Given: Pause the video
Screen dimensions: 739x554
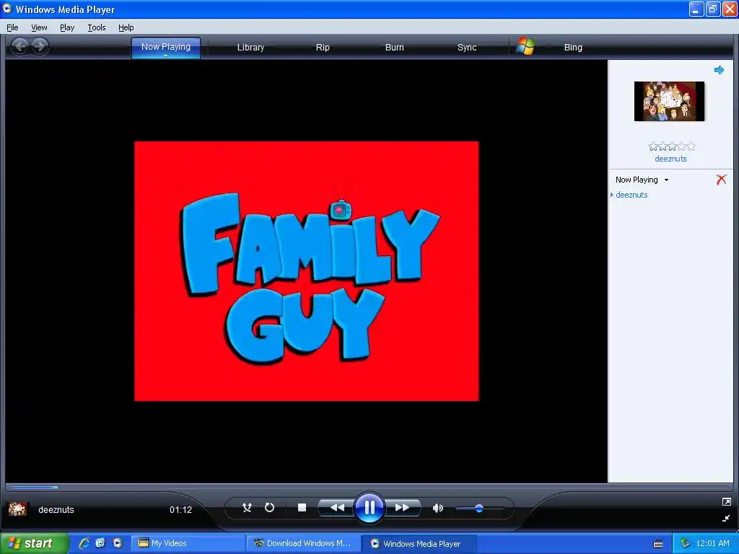Looking at the screenshot, I should pyautogui.click(x=369, y=508).
